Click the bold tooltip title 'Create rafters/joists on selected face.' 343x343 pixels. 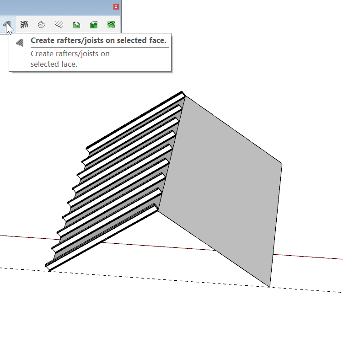tap(98, 40)
